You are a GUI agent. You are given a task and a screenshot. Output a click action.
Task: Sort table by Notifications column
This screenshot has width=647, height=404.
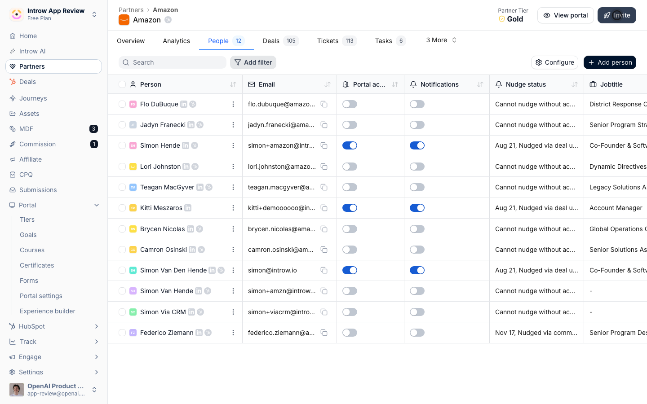pyautogui.click(x=480, y=84)
